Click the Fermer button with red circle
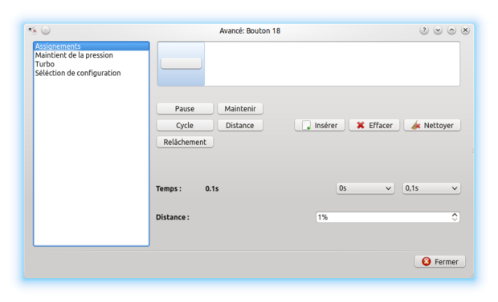 [x=440, y=261]
